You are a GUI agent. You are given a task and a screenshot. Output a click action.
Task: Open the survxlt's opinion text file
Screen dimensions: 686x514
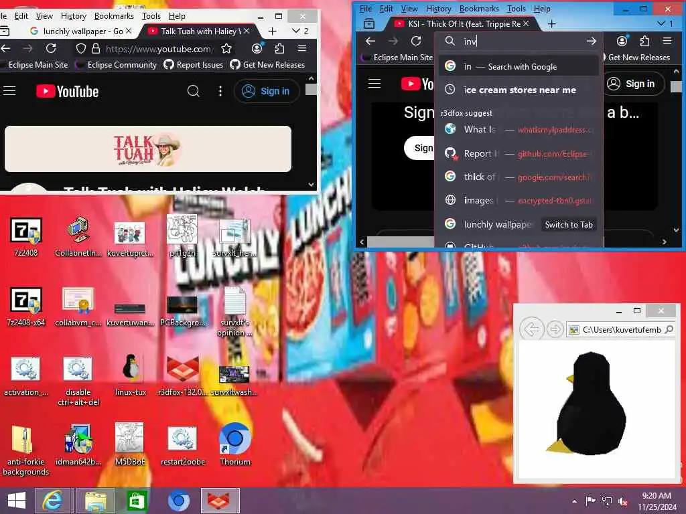tap(234, 311)
